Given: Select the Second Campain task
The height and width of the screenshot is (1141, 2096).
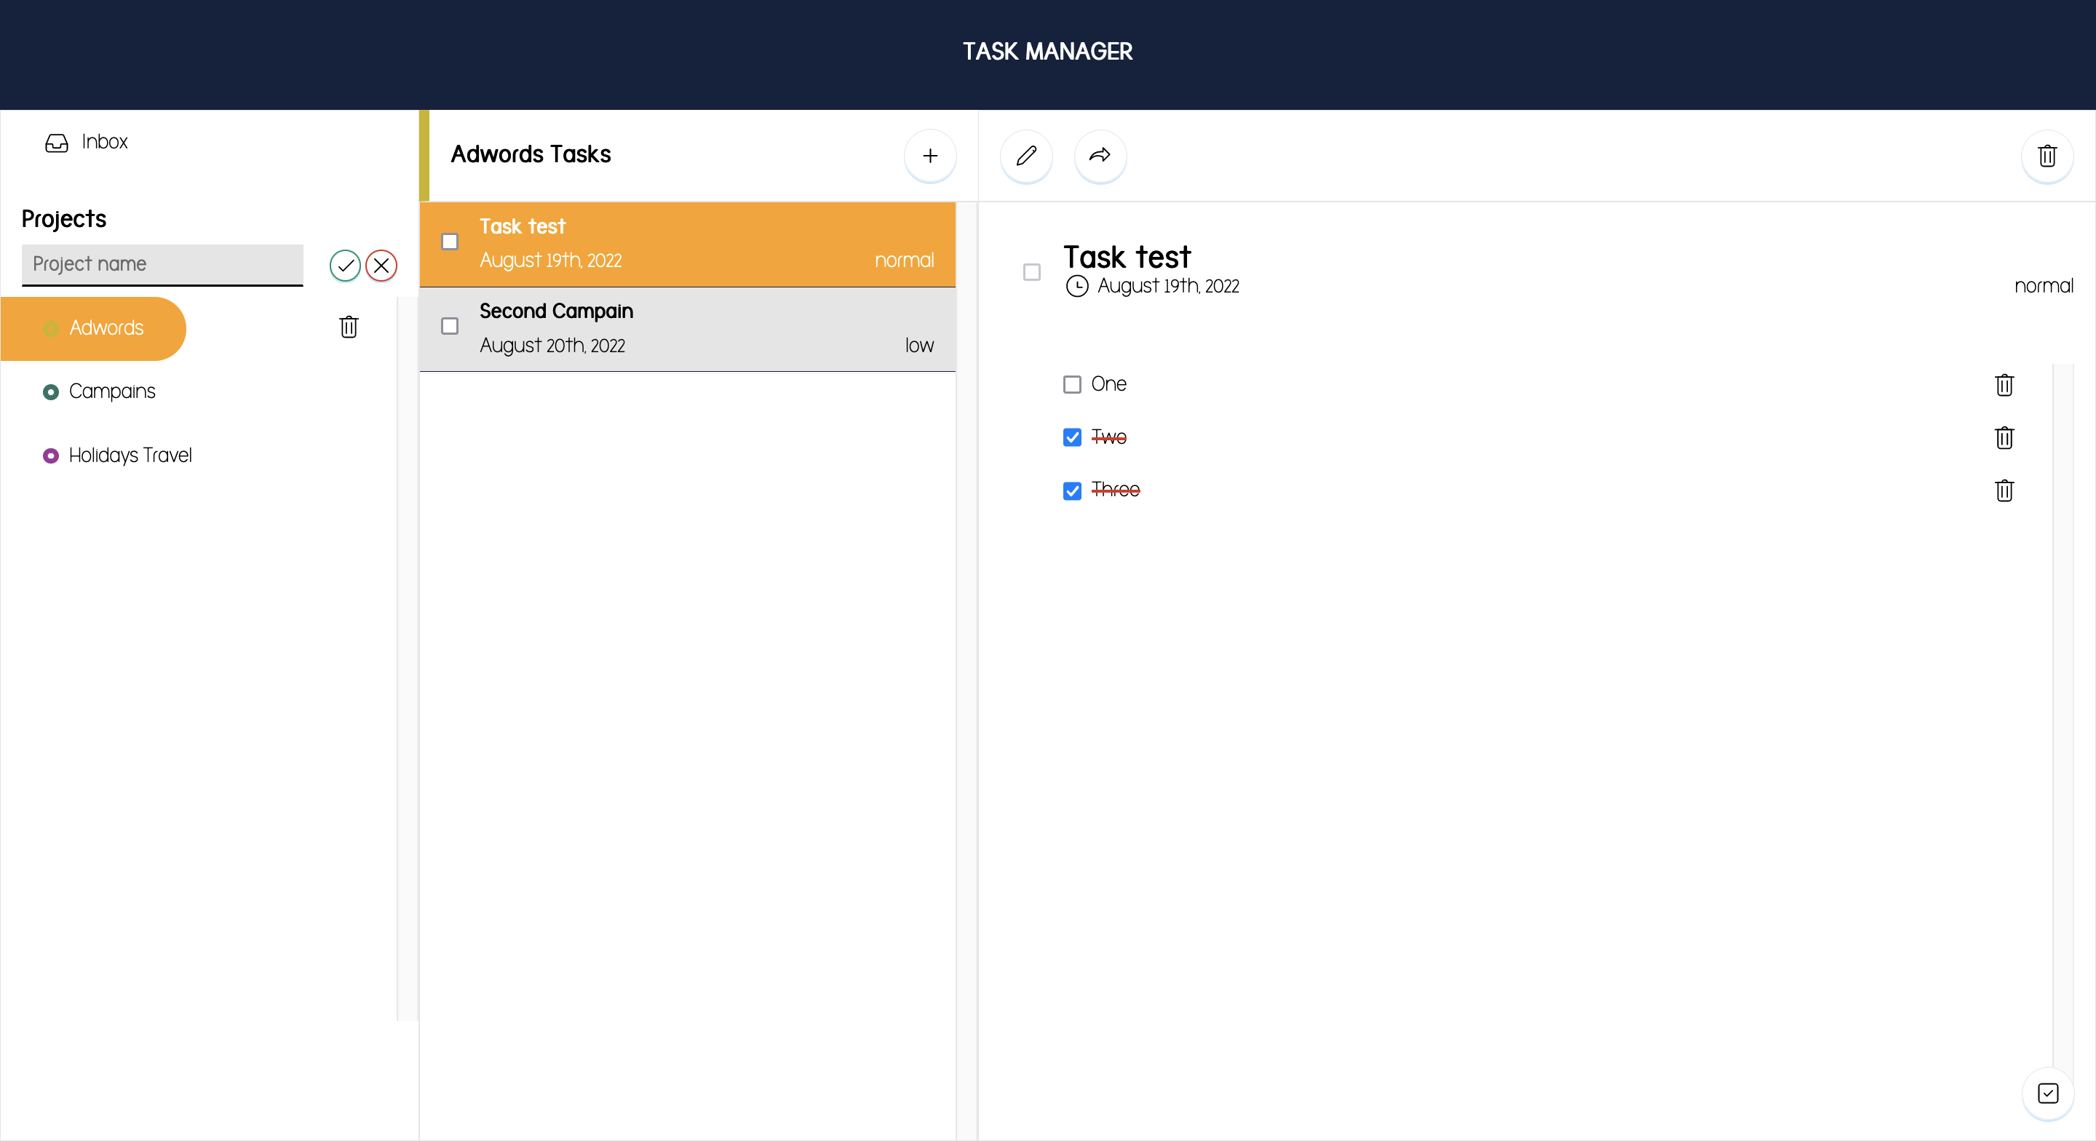Looking at the screenshot, I should pos(687,329).
